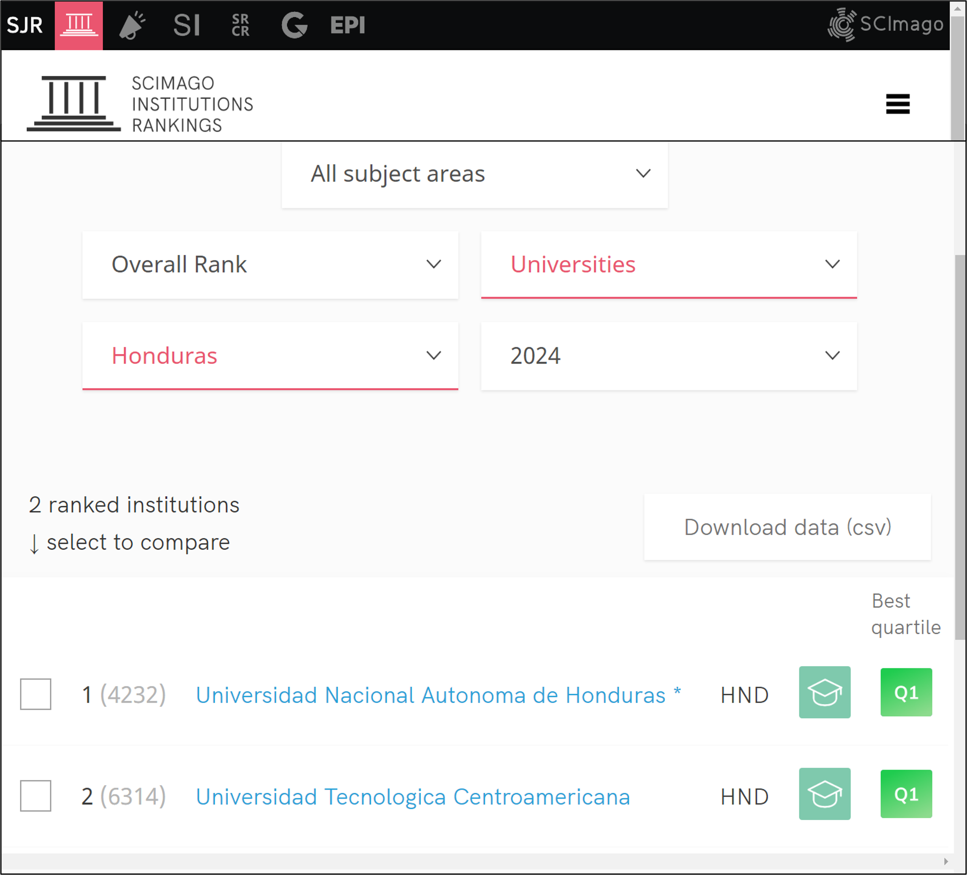Open Universidad Nacional Autonoma de Honduras link
Image resolution: width=967 pixels, height=875 pixels.
pos(438,695)
